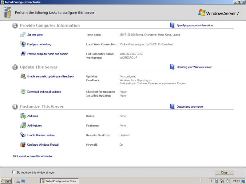Click Enable Remote Desktop link
Viewport: 246px width, 184px height.
click(41, 135)
